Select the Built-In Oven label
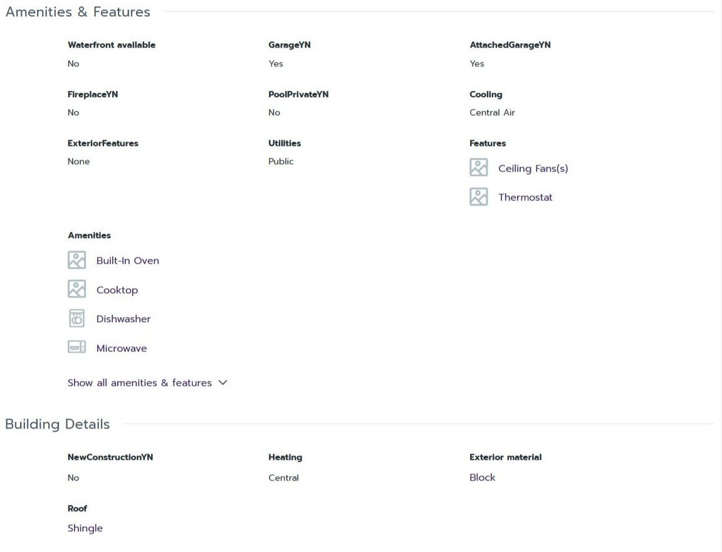Image resolution: width=722 pixels, height=552 pixels. (x=128, y=261)
